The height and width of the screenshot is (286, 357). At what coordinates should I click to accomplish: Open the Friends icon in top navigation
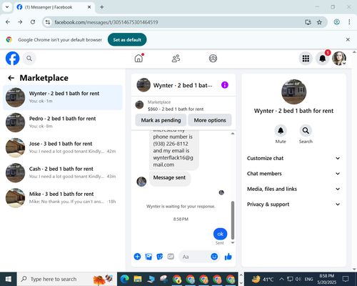[176, 59]
